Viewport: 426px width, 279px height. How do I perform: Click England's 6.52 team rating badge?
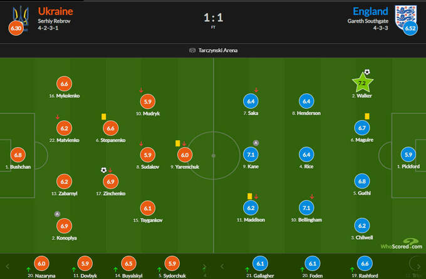[x=411, y=28]
